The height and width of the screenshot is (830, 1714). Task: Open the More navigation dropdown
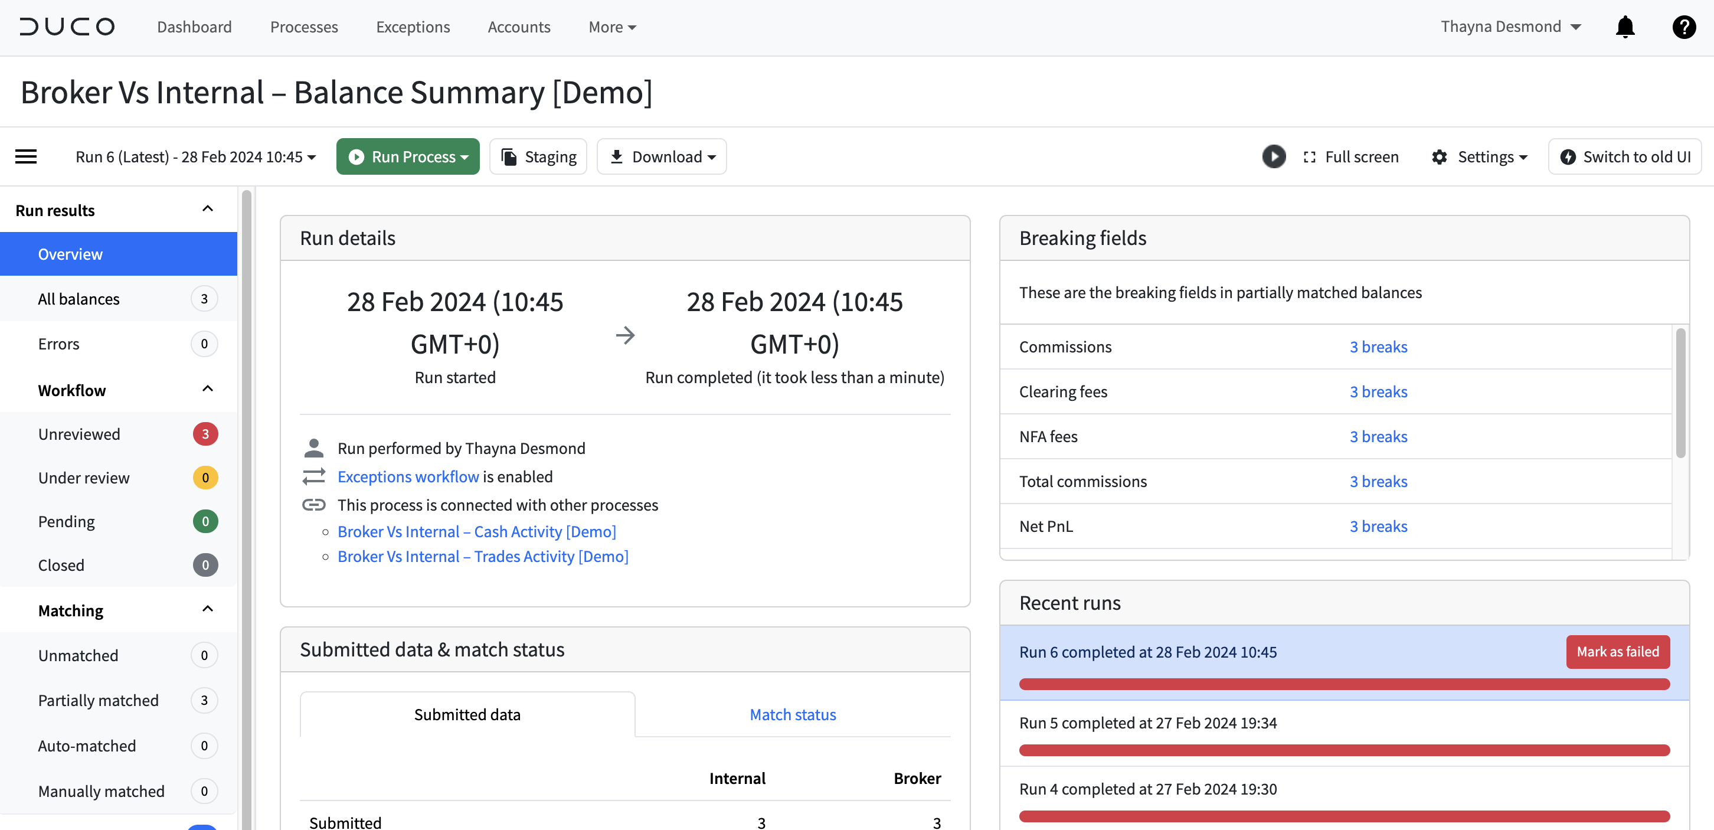[x=612, y=27]
